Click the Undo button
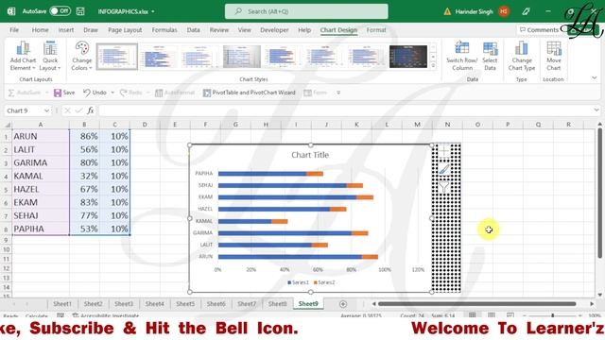Image resolution: width=605 pixels, height=340 pixels. coord(95,93)
